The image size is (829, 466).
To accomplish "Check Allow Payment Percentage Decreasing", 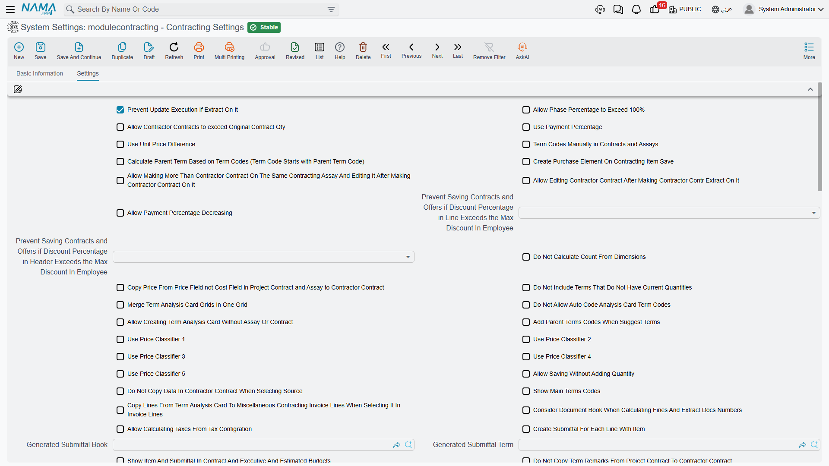I will (x=120, y=213).
